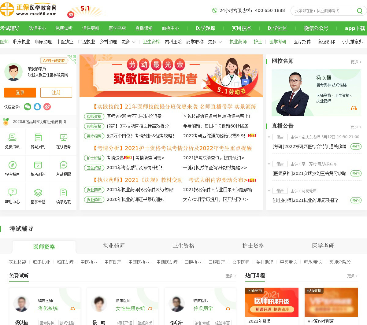Open 更多 link in 直播公告 section
Screen dimensions: 367x325
(356, 127)
